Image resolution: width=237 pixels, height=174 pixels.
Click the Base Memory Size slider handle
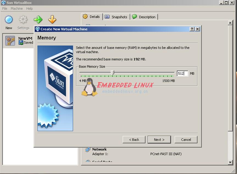pyautogui.click(x=112, y=73)
